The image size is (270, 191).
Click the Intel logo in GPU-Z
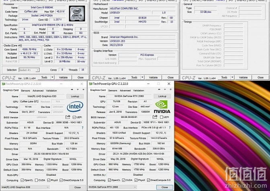[x=75, y=107]
